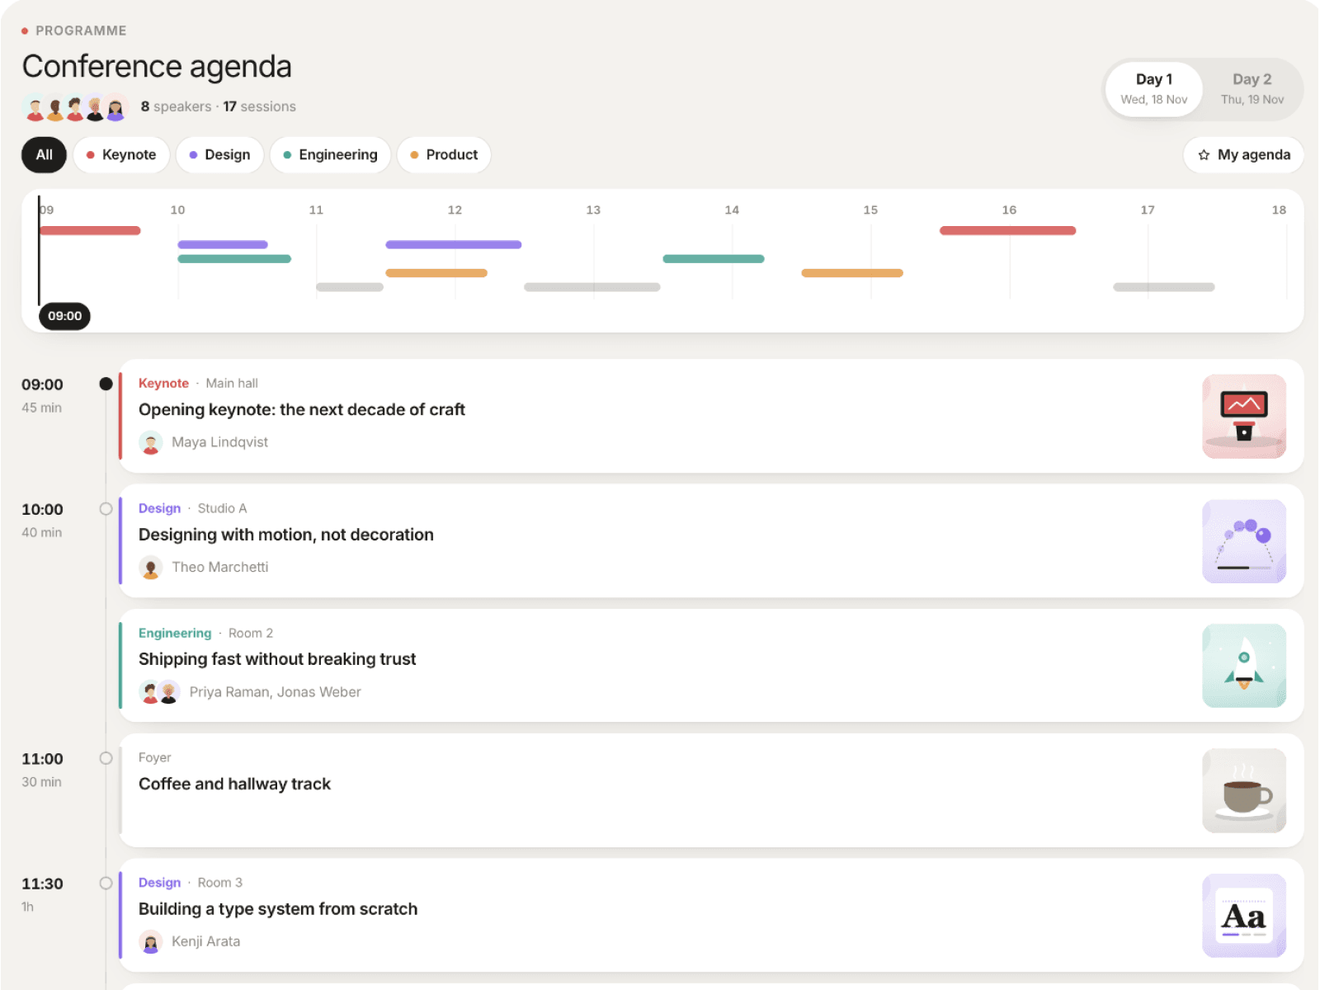1320x990 pixels.
Task: Click the star icon in My agenda
Action: coord(1204,155)
